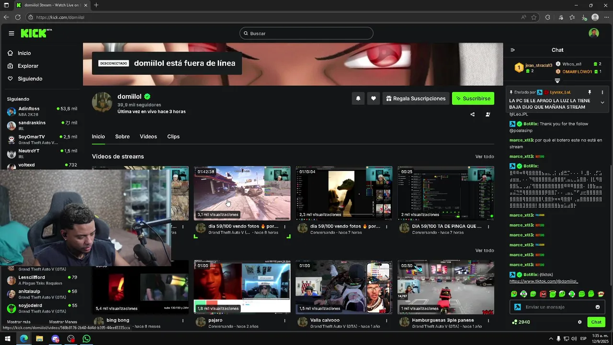Viewport: 613px width, 345px height.
Task: Click the 2940 channel points icon
Action: (514, 322)
